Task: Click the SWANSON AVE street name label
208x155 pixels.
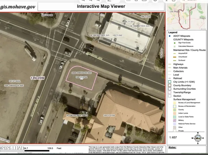Action: (95, 56)
